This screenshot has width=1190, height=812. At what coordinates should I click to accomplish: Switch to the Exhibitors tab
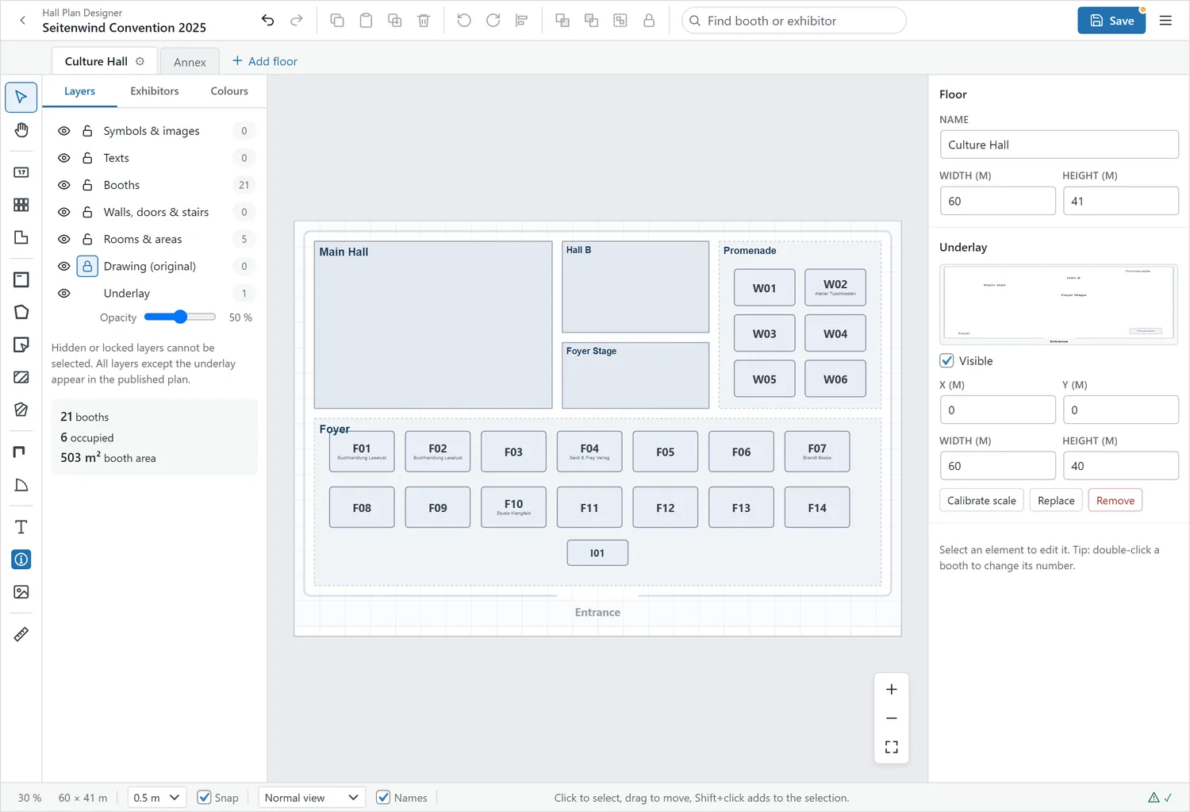(155, 91)
